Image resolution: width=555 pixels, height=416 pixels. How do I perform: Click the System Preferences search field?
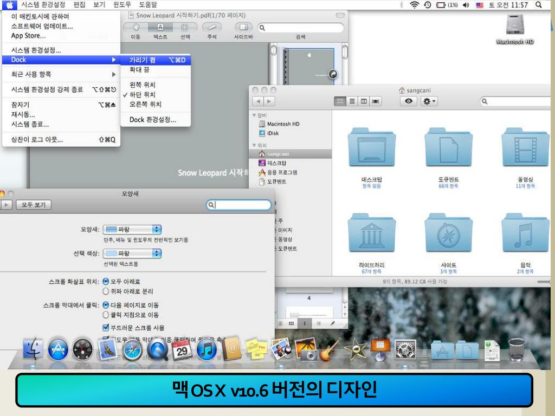[x=239, y=205]
